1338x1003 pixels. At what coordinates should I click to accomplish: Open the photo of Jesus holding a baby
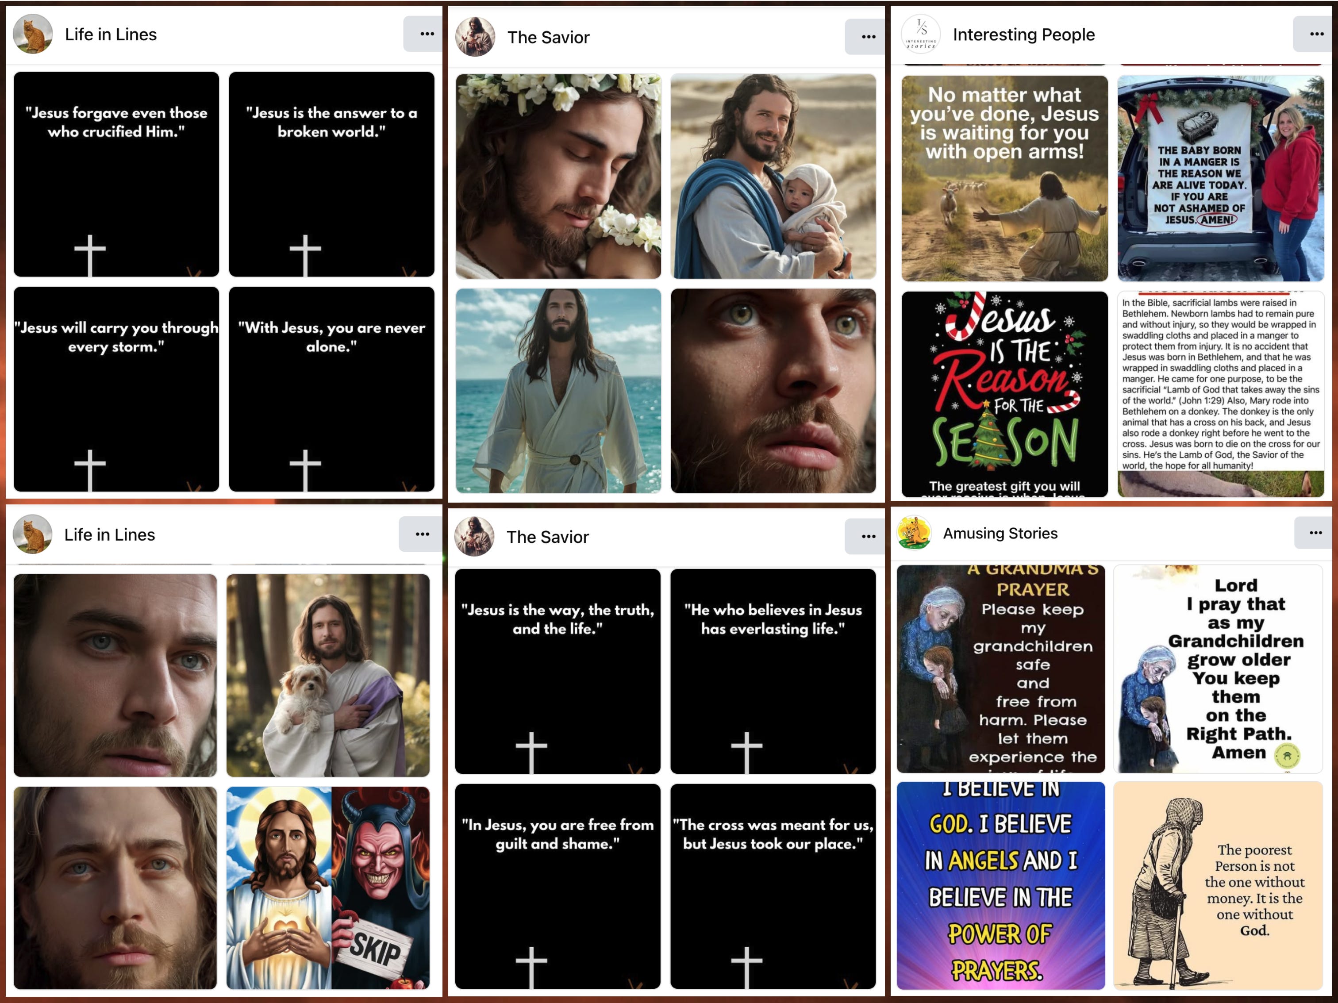(x=773, y=176)
